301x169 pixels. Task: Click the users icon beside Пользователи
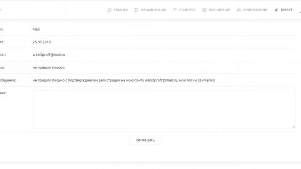coord(238,10)
